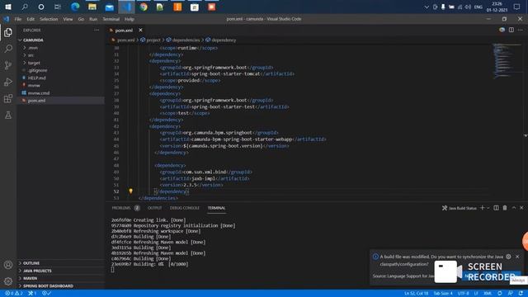528x297 pixels.
Task: Expand the .mvn folder
Action: coord(33,48)
